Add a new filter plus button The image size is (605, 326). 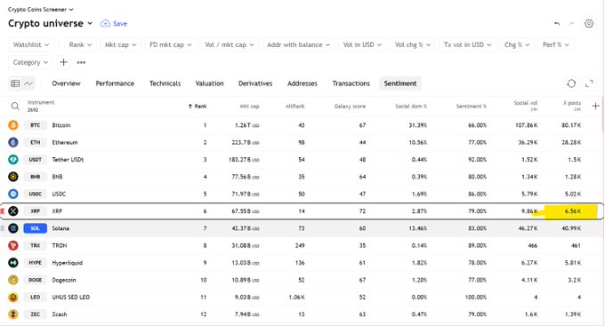coord(64,62)
